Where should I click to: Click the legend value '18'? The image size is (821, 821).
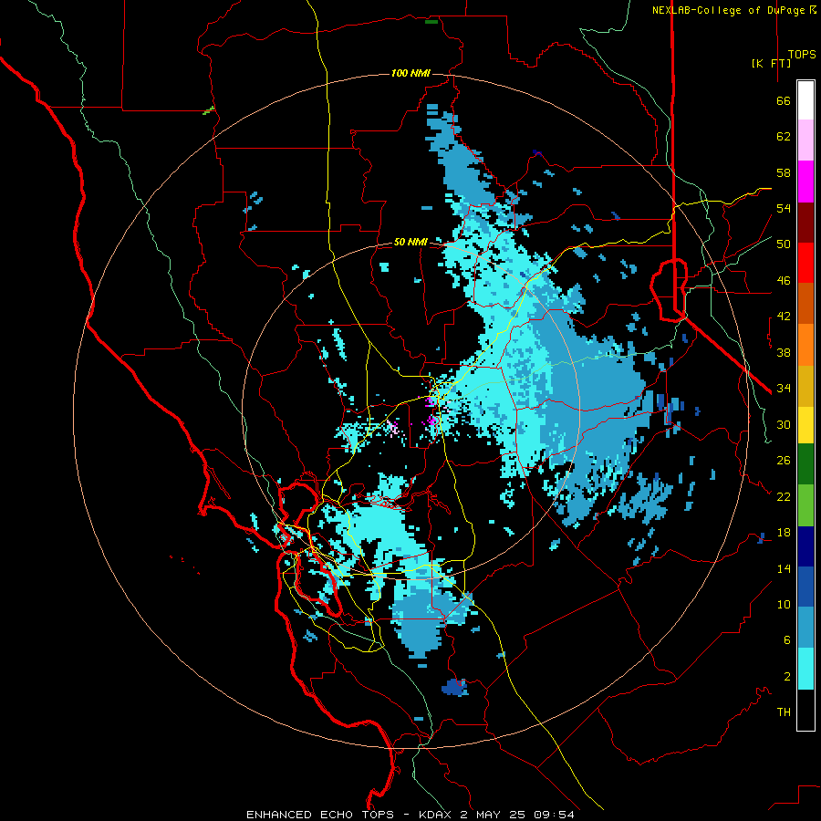784,533
